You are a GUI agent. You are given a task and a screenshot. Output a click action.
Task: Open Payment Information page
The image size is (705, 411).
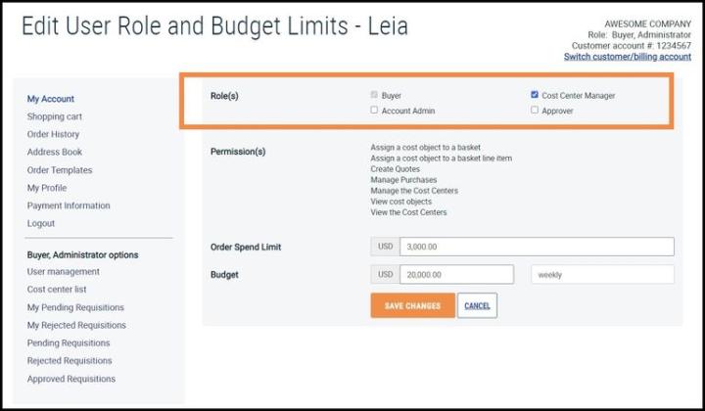click(69, 205)
